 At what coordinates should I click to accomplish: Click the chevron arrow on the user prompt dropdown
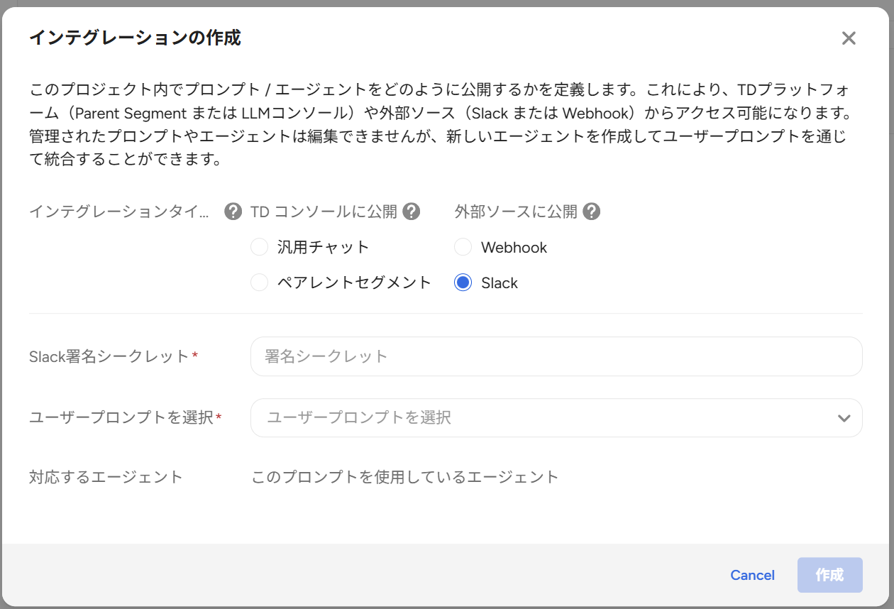coord(844,418)
